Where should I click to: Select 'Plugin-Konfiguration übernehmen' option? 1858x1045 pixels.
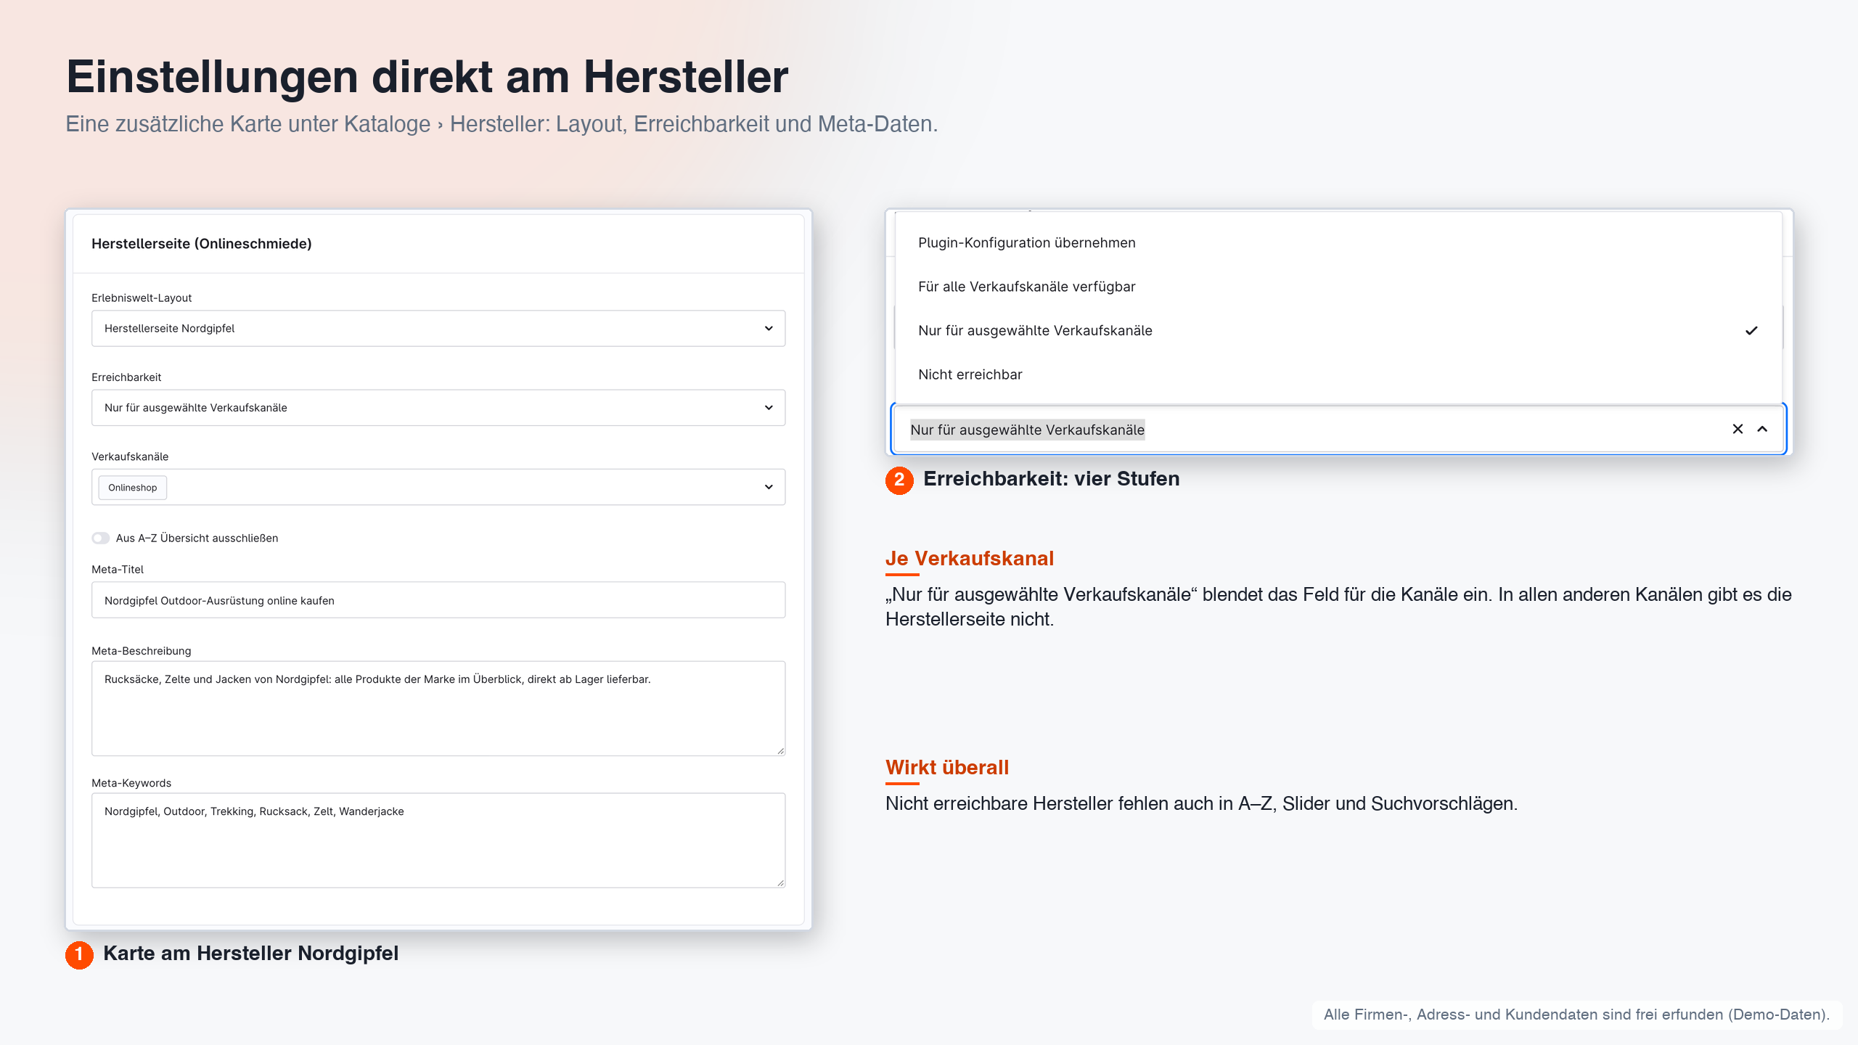[1338, 242]
